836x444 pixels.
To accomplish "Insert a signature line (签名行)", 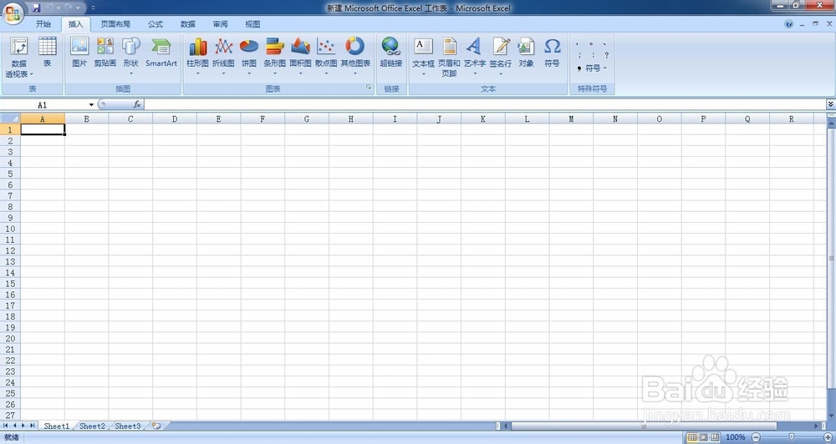I will click(500, 56).
